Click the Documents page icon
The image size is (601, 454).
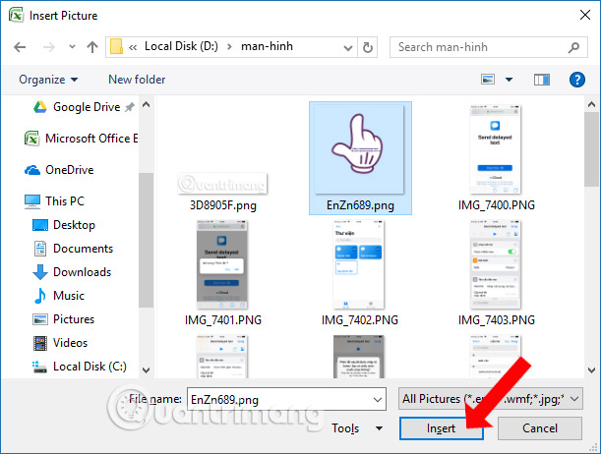(x=40, y=249)
